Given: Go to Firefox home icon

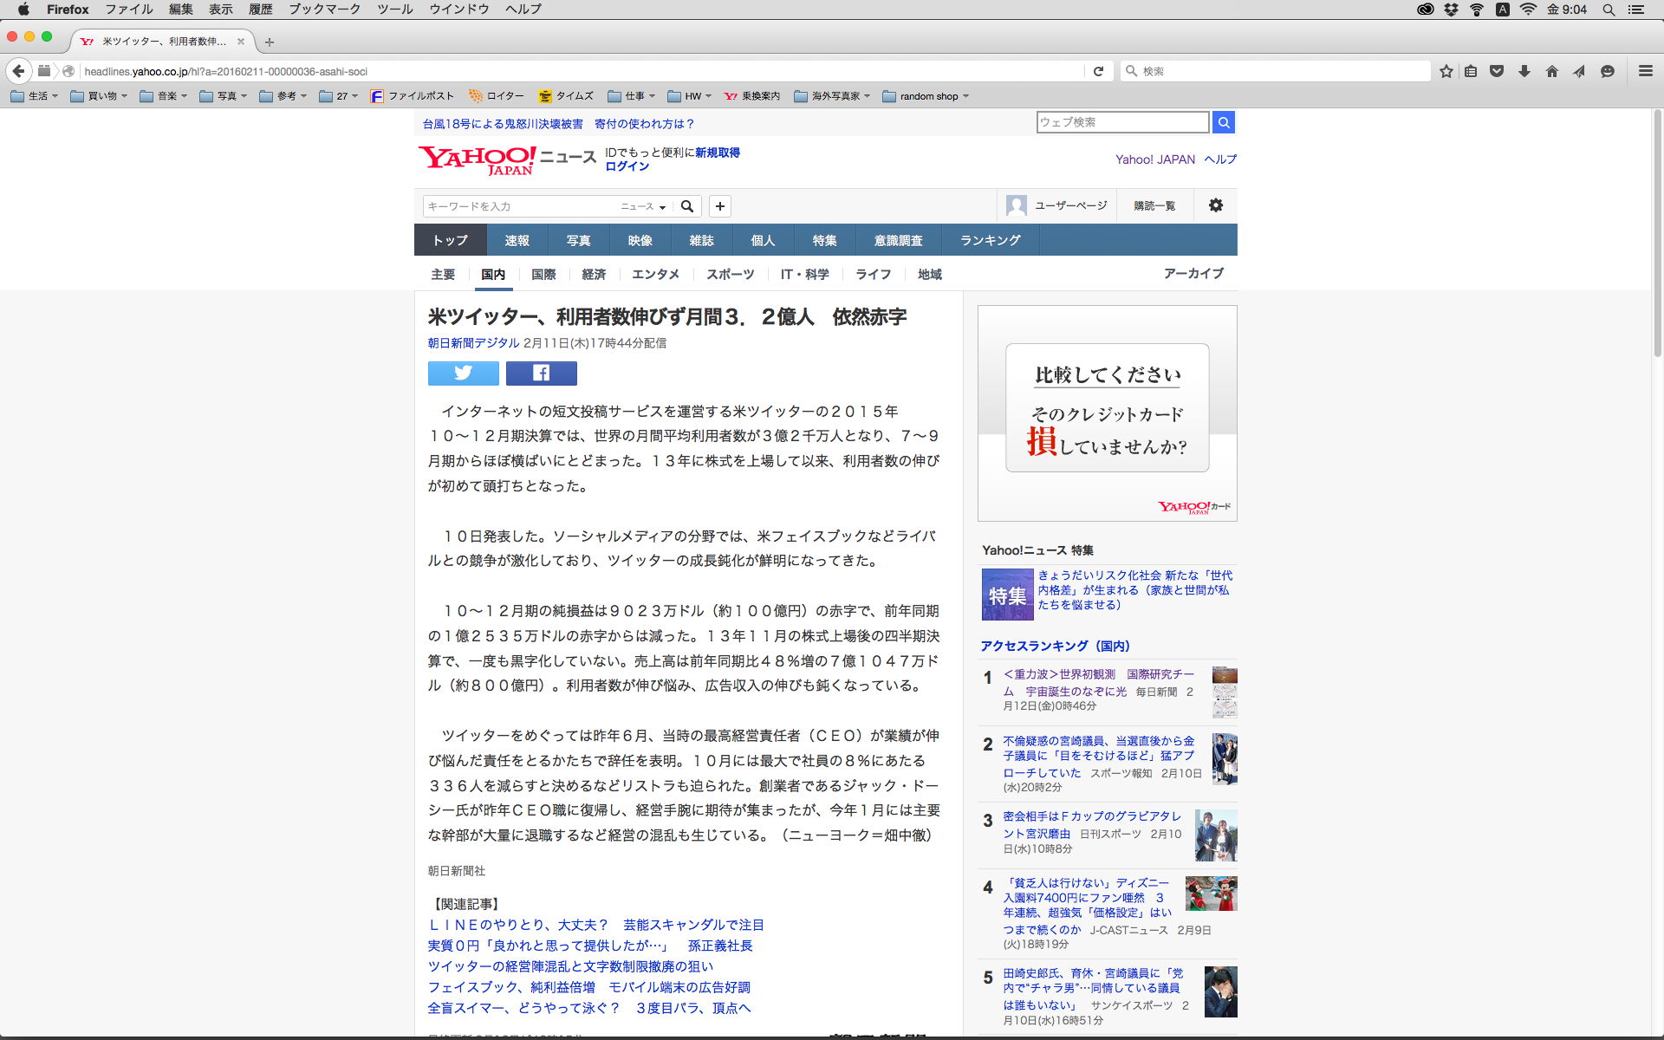Looking at the screenshot, I should tap(1551, 71).
